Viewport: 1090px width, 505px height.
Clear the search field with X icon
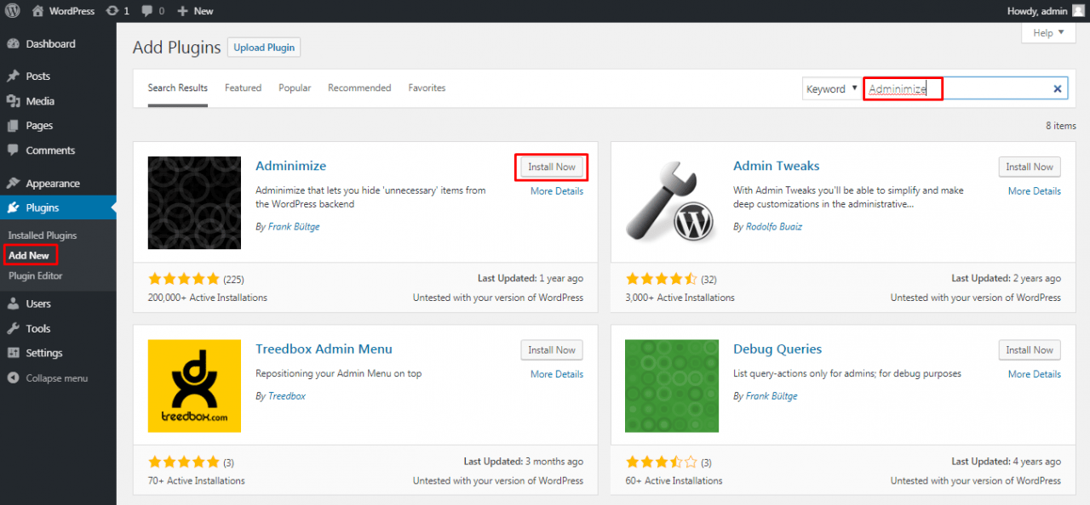[x=1058, y=88]
